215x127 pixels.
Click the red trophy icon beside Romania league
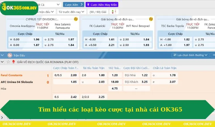13,62
